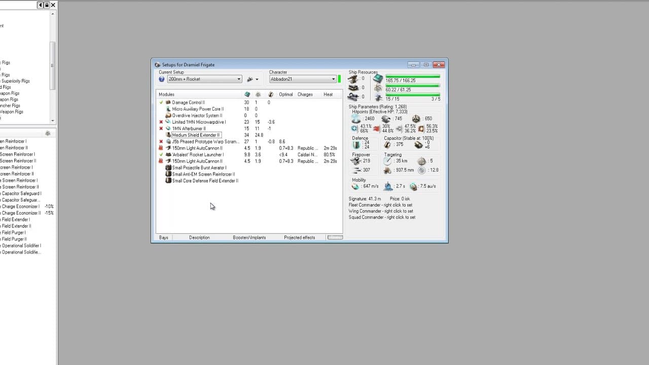The height and width of the screenshot is (365, 649).
Task: Click the capacitor column header icon
Action: [271, 94]
